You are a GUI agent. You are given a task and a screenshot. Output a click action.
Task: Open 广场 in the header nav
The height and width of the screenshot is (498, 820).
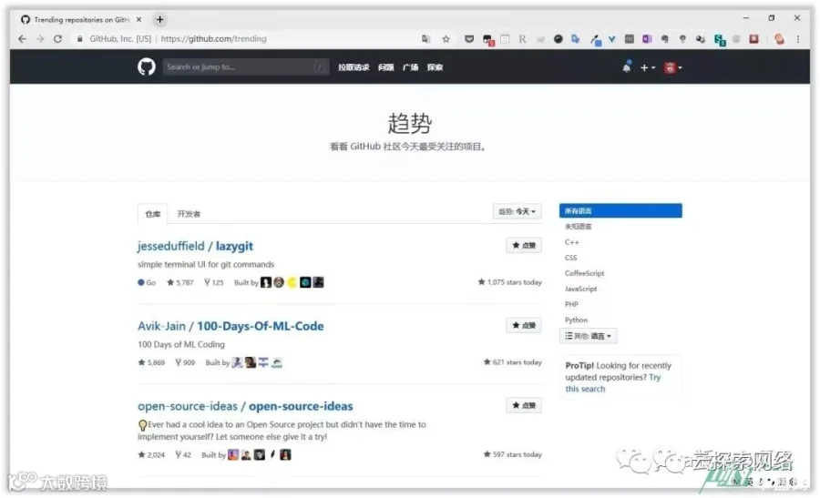tap(410, 66)
